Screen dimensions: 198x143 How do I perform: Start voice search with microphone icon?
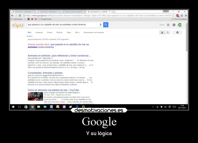pos(101,25)
